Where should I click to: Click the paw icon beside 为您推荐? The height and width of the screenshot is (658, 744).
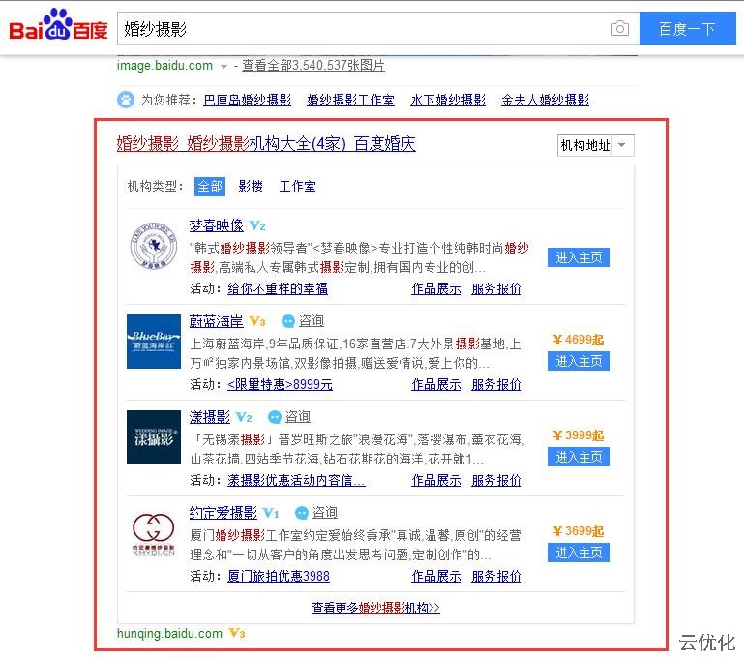pos(126,100)
